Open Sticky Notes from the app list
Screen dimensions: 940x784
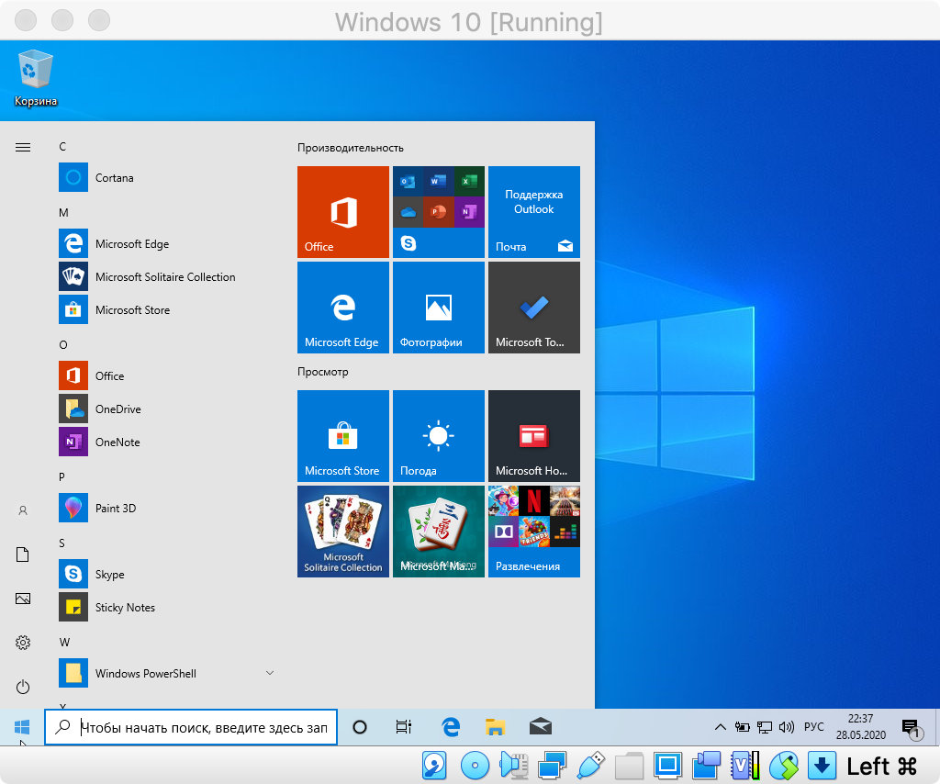(124, 607)
